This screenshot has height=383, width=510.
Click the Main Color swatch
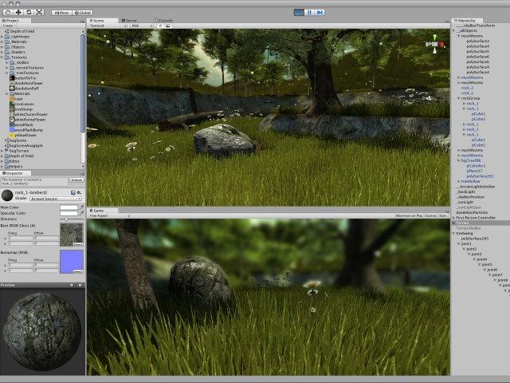coord(69,207)
